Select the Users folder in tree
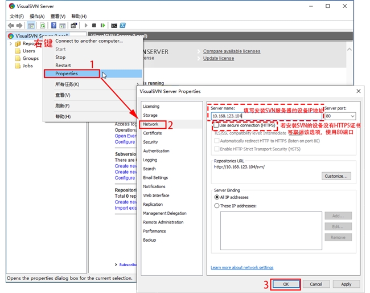 28,51
